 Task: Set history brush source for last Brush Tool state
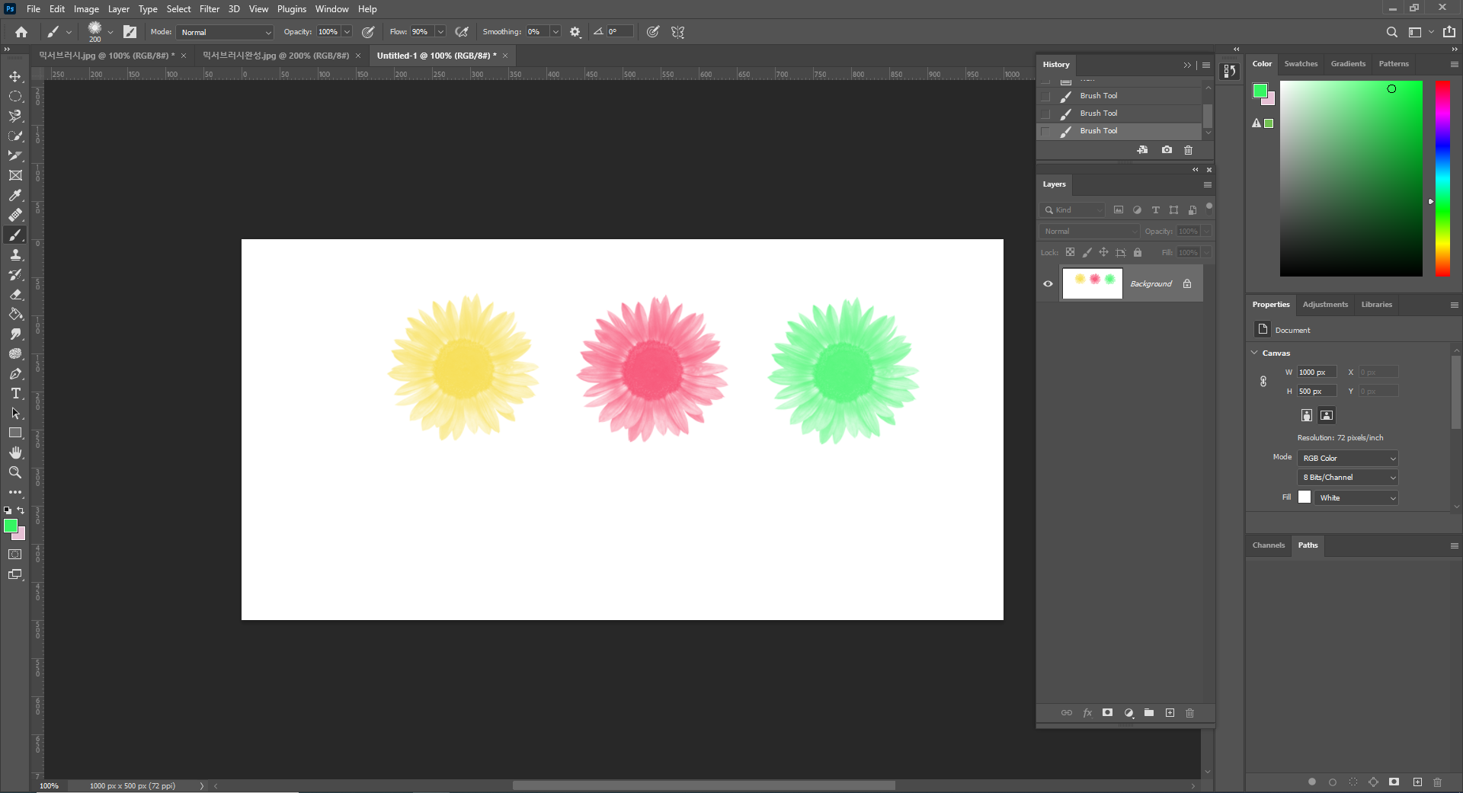click(x=1045, y=131)
